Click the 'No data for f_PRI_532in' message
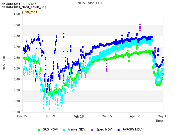This screenshot has width=180, height=135. pyautogui.click(x=19, y=4)
